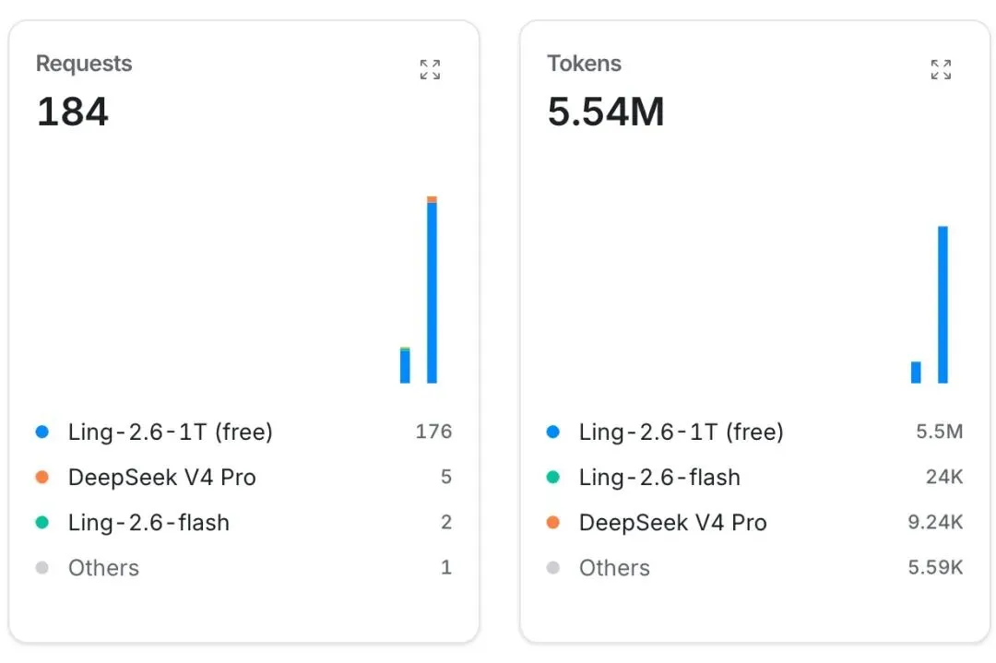Click the gray Others dot in Requests legend

(x=41, y=568)
